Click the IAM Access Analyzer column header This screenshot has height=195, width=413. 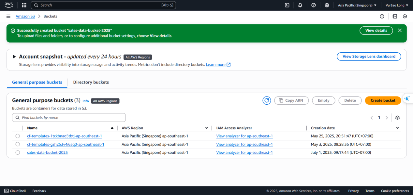[x=234, y=128]
